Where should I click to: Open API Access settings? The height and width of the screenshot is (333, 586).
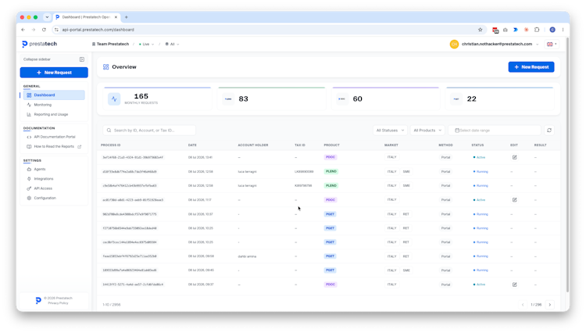[43, 188]
